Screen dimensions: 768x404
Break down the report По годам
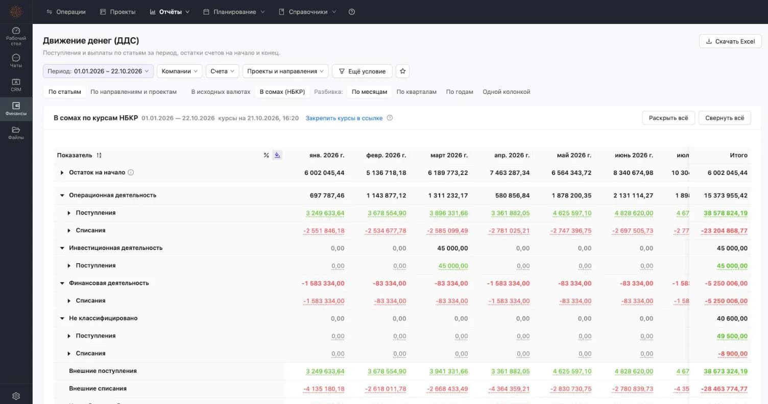(460, 92)
